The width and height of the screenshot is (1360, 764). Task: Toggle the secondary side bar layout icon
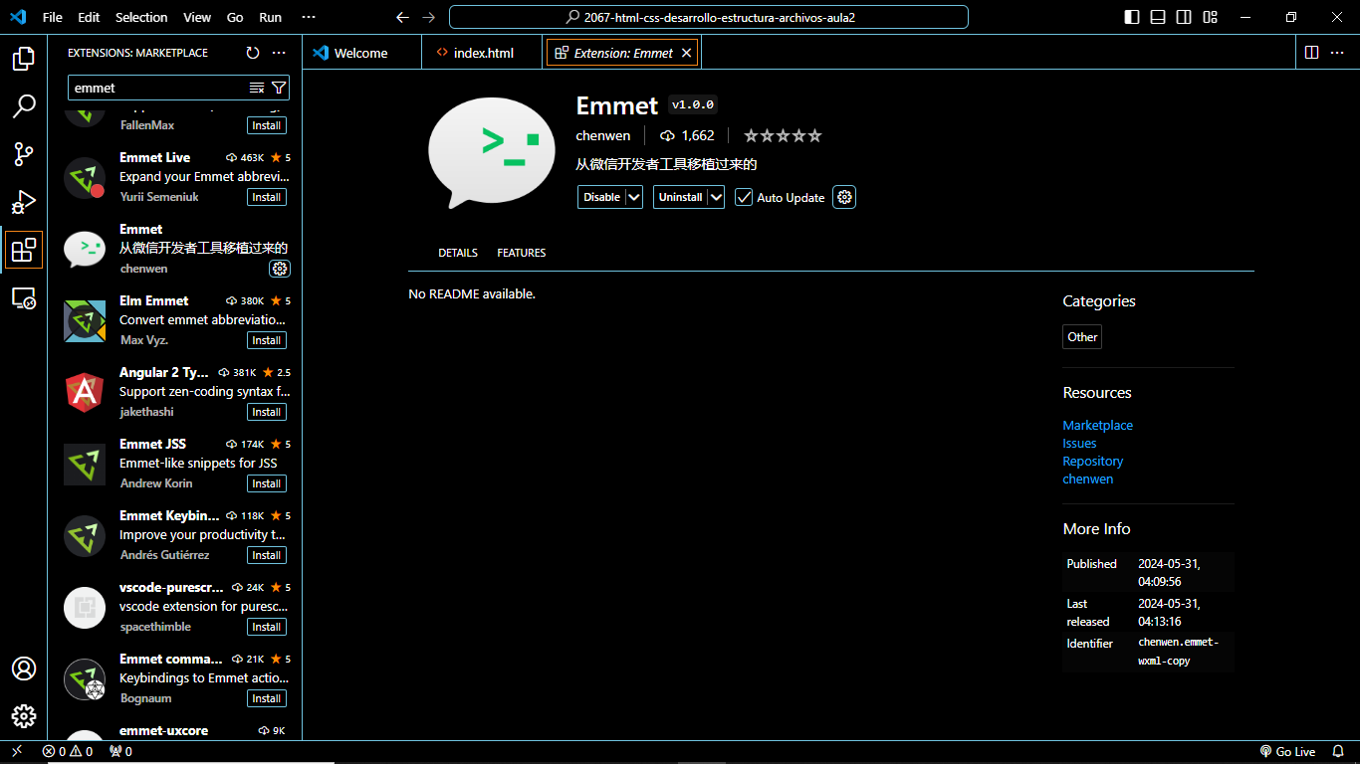[x=1184, y=17]
